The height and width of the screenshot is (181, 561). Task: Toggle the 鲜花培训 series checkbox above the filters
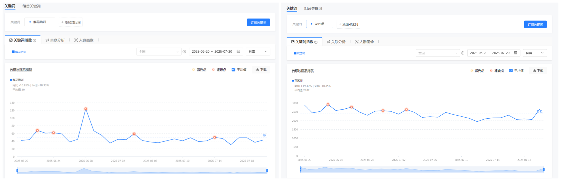pyautogui.click(x=13, y=52)
